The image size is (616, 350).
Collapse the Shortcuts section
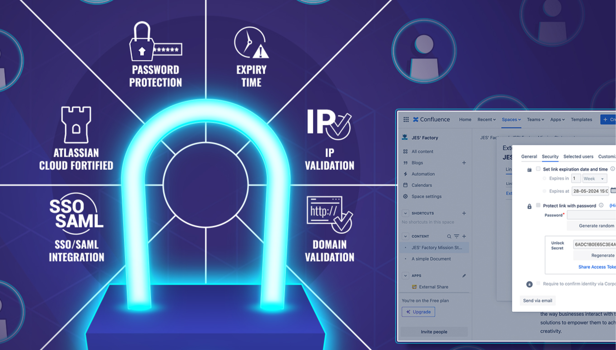pos(405,213)
